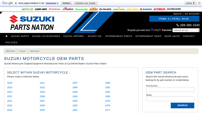Screen dimensions: 202x113
Task: Select model year 1997
Action: coord(75,83)
